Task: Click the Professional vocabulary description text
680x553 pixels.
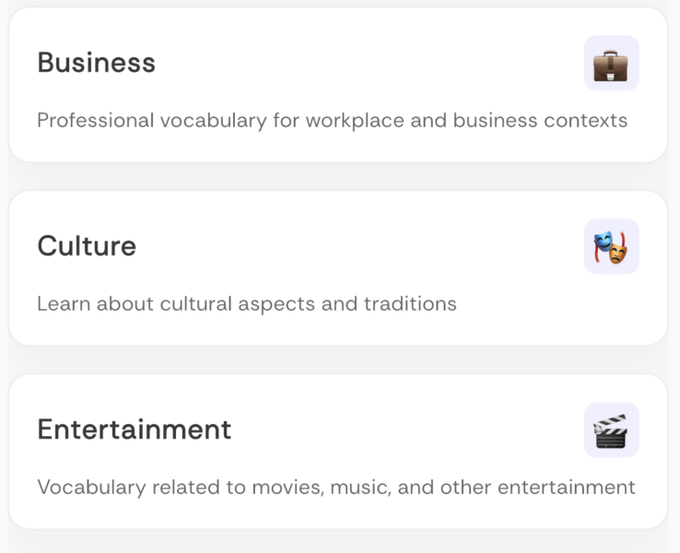Action: tap(332, 121)
